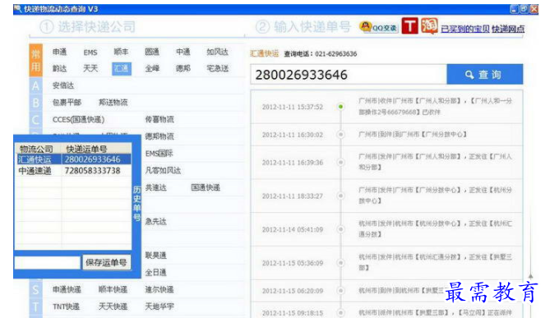Open the QQ交谈 chat icon
Image resolution: width=545 pixels, height=318 pixels.
tap(378, 27)
